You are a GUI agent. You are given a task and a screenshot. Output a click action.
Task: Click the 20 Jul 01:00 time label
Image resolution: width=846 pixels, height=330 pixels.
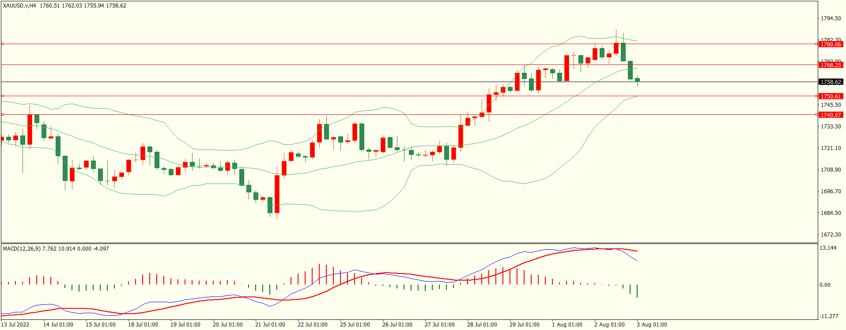pyautogui.click(x=228, y=325)
